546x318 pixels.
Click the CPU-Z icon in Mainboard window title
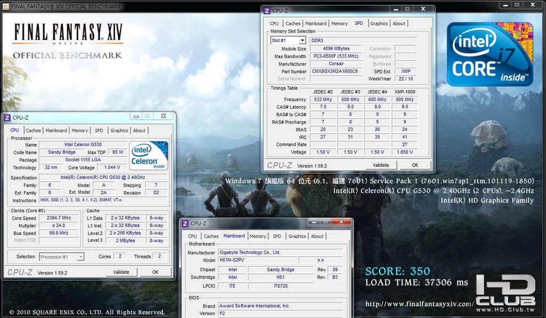tap(185, 224)
